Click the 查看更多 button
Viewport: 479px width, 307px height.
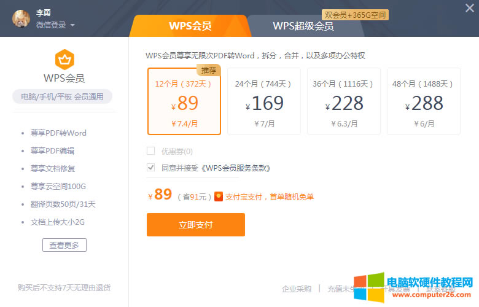coord(64,245)
